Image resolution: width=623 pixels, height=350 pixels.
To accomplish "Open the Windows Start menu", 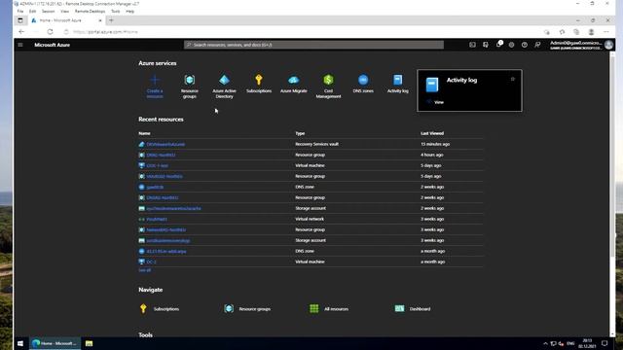I will (x=20, y=343).
